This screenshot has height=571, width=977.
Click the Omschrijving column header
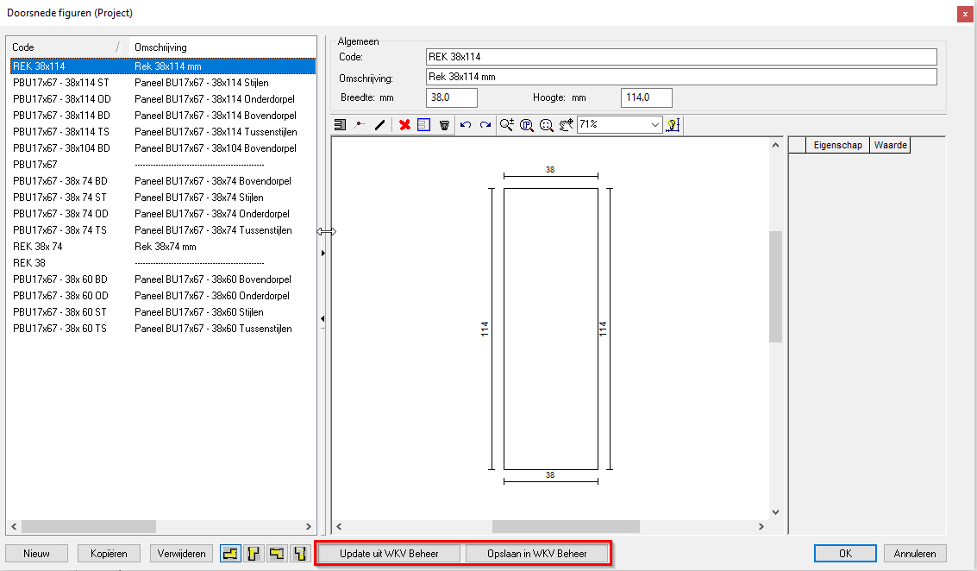[x=220, y=47]
